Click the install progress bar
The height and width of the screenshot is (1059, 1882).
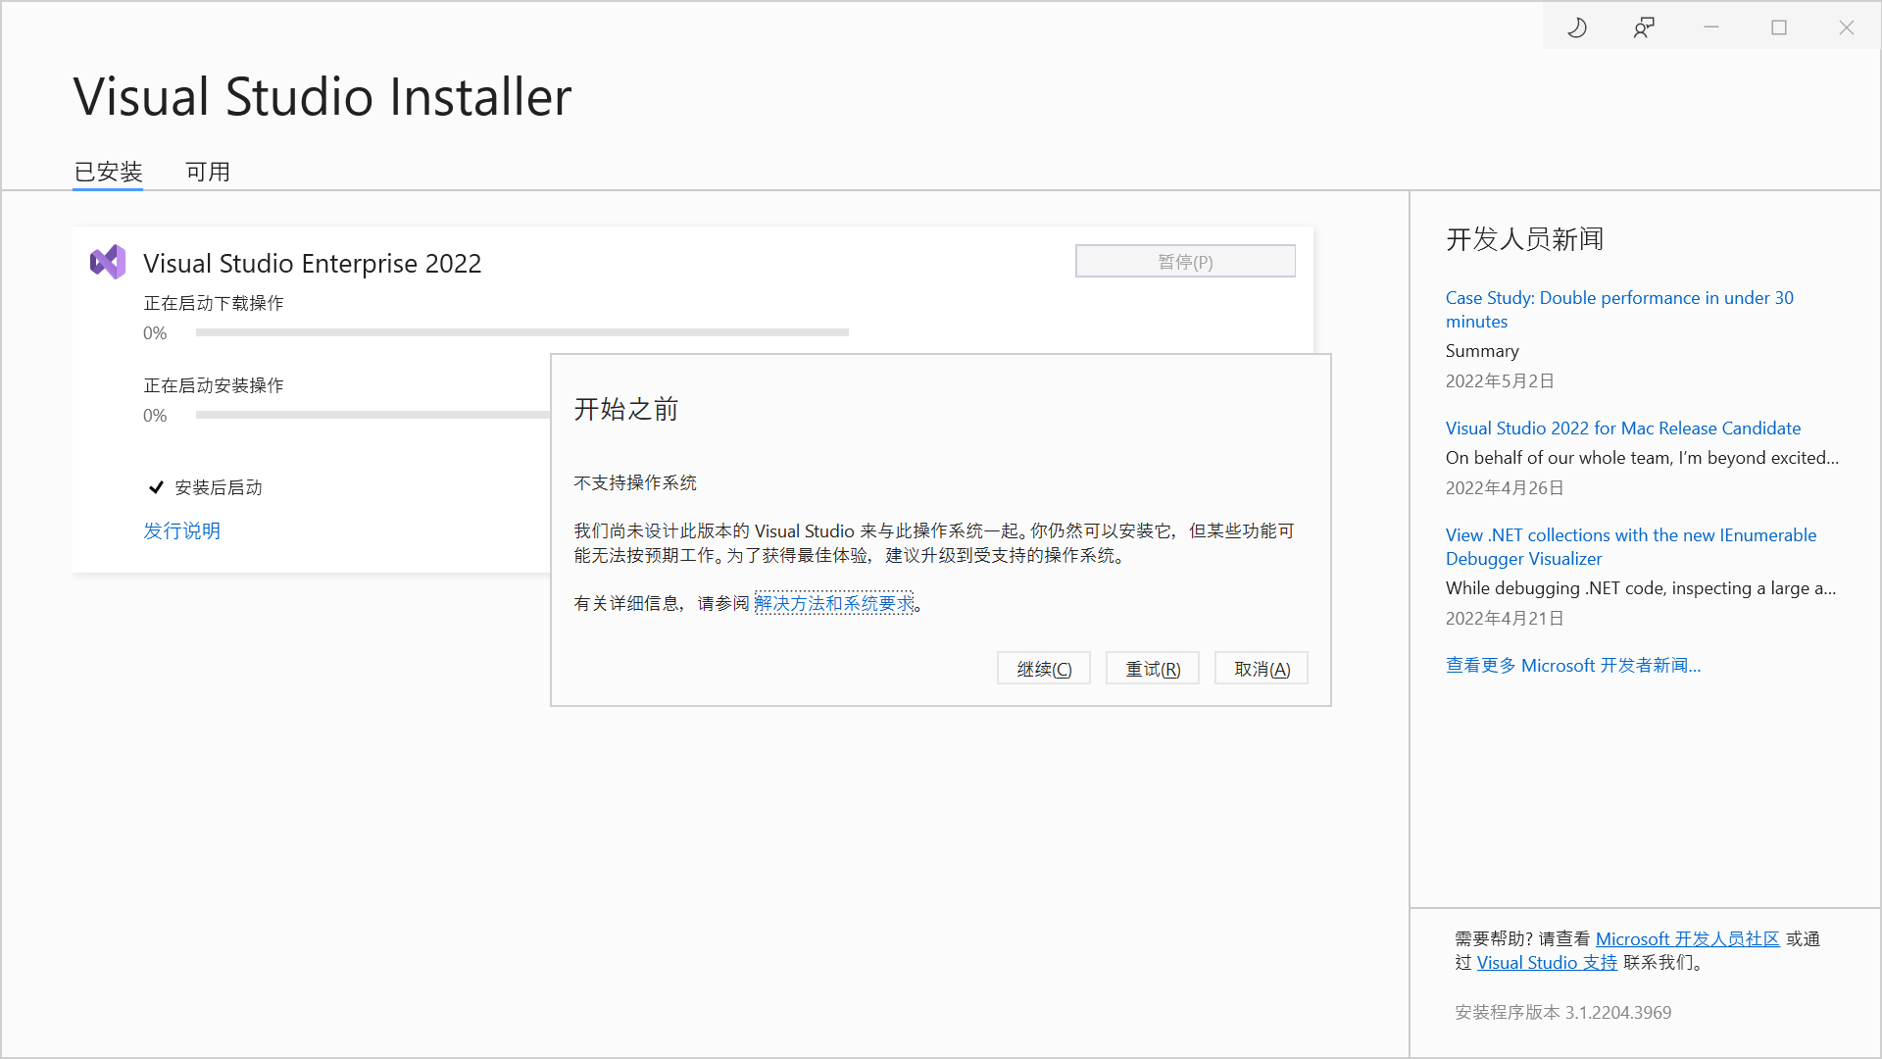pos(372,415)
